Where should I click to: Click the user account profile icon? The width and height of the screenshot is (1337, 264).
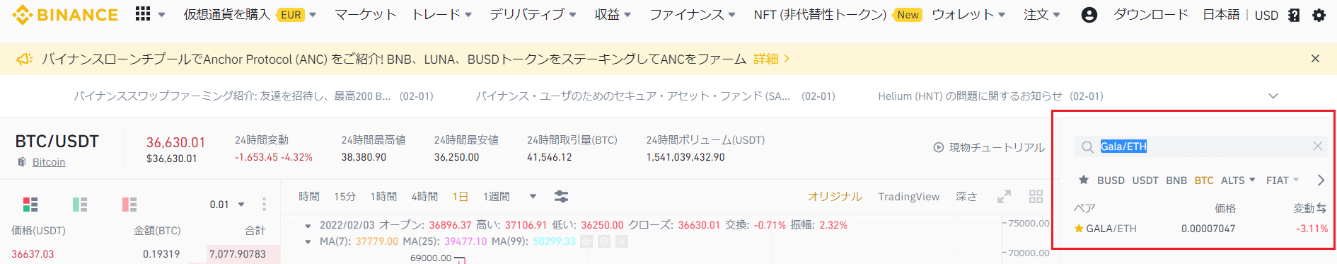pyautogui.click(x=1089, y=15)
